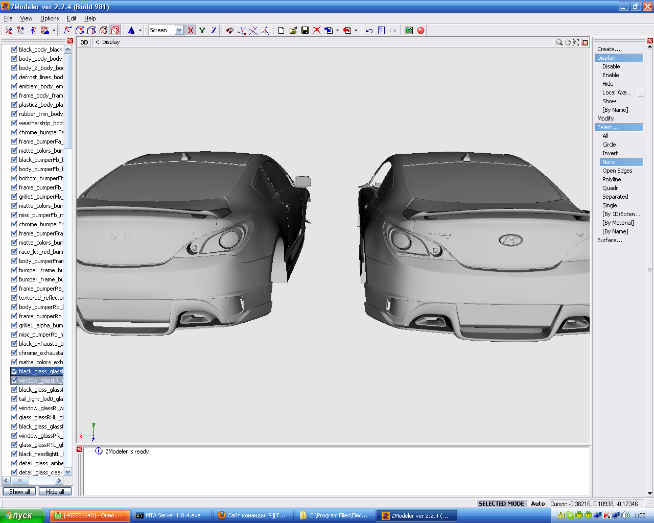This screenshot has height=523, width=654.
Task: Uncheck the emblem_body object checkbox
Action: click(x=14, y=86)
